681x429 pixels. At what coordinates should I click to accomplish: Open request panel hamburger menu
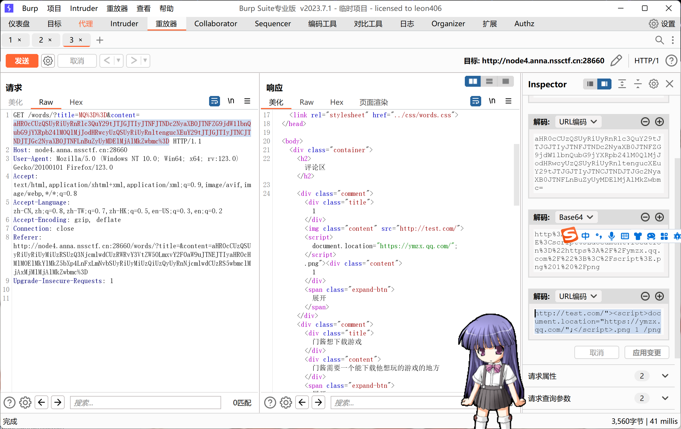(x=247, y=101)
